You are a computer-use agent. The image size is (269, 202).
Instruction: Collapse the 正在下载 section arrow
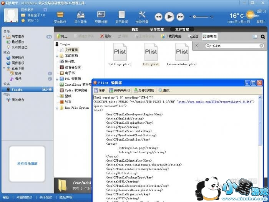click(4, 68)
